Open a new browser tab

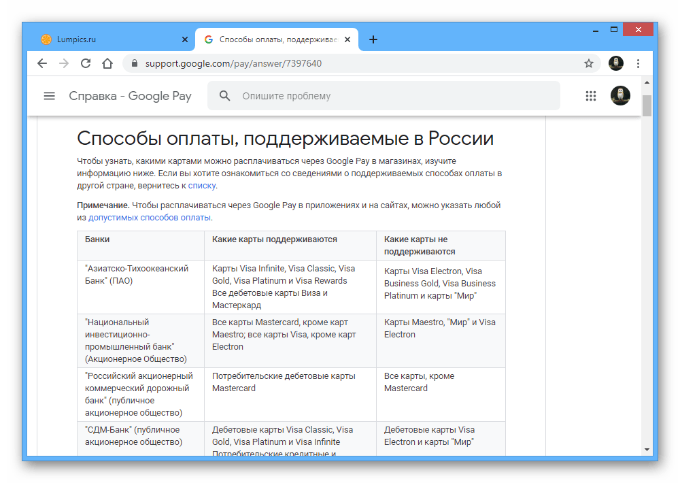pyautogui.click(x=373, y=39)
